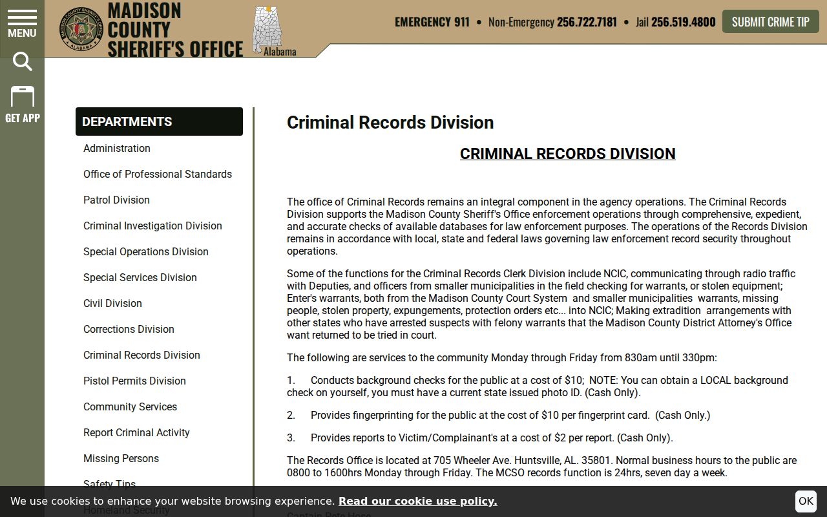Select Special Services Division
Screen dimensions: 827x517
pyautogui.click(x=140, y=277)
